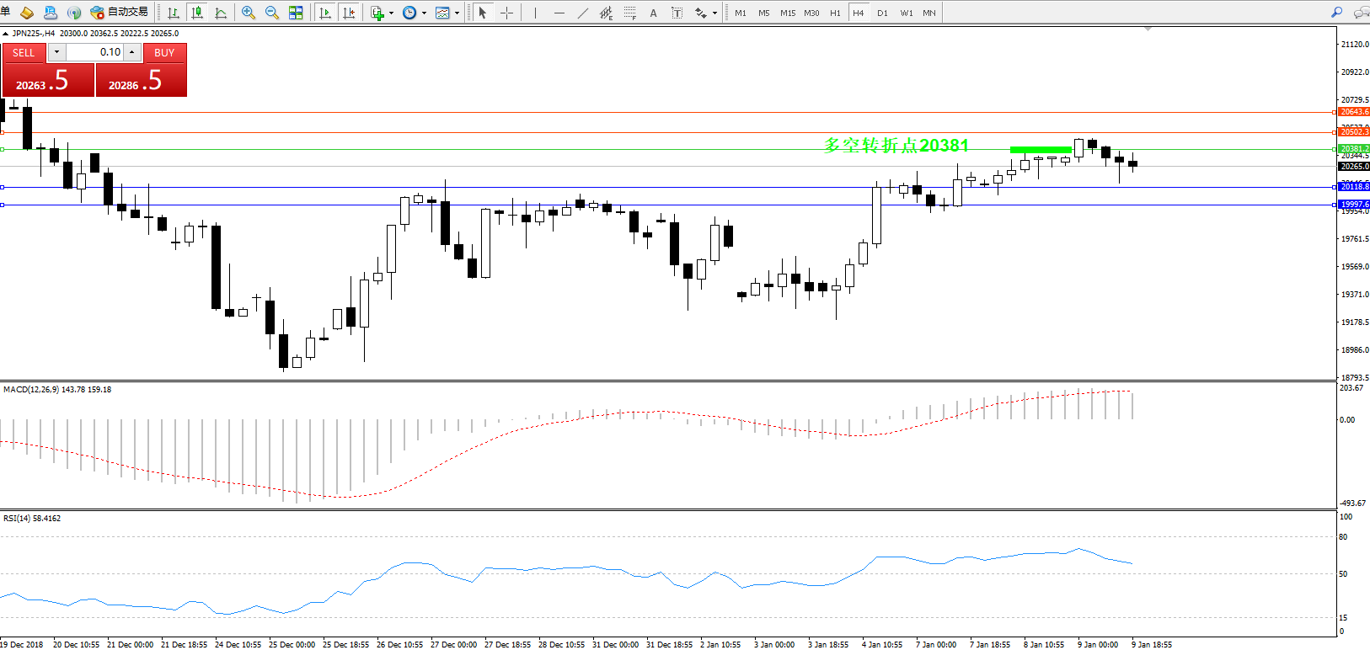Open the search magnifier icon

1336,13
